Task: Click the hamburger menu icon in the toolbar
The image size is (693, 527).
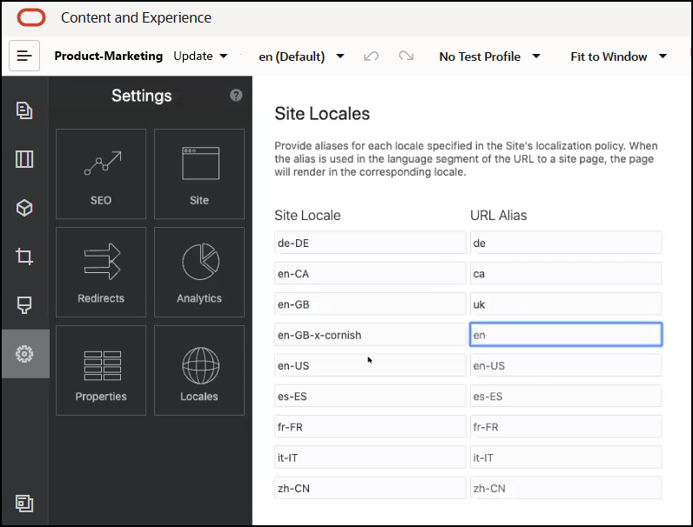Action: [x=24, y=56]
